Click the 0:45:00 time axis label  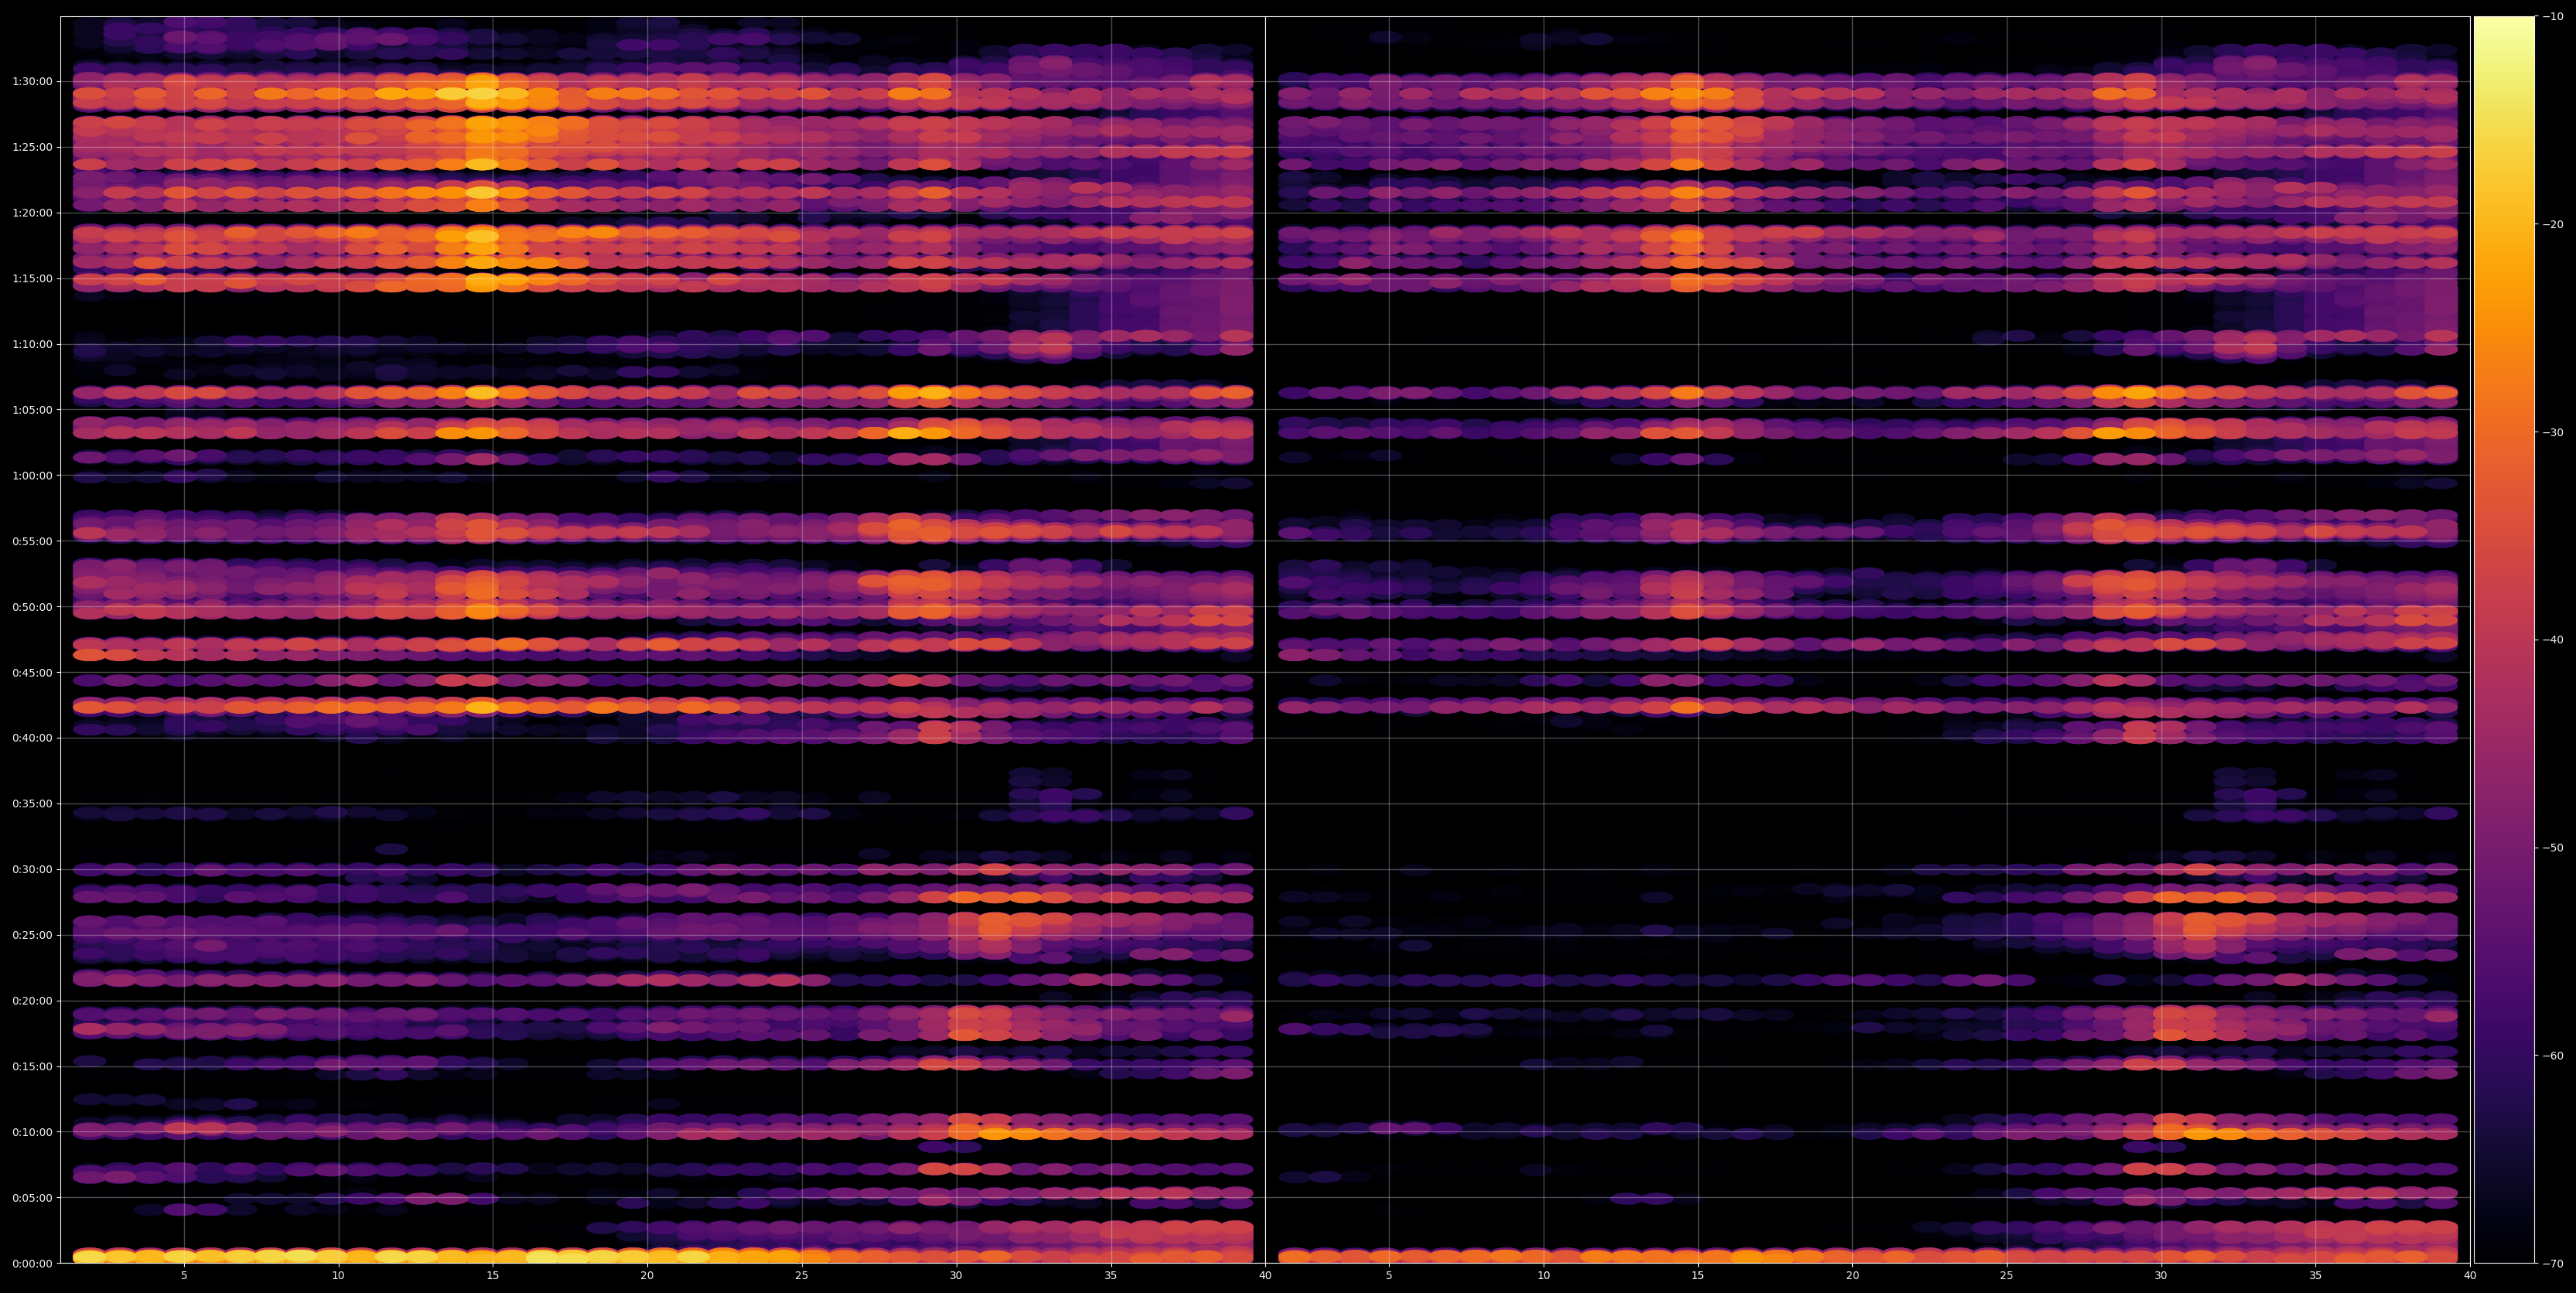tap(33, 672)
